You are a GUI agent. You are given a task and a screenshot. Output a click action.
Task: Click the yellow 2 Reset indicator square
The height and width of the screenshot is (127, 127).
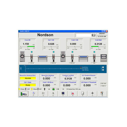[x=32, y=89]
